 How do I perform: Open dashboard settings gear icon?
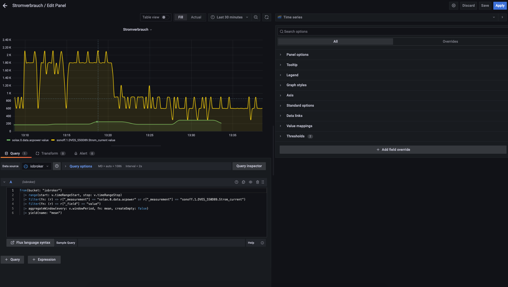[453, 6]
